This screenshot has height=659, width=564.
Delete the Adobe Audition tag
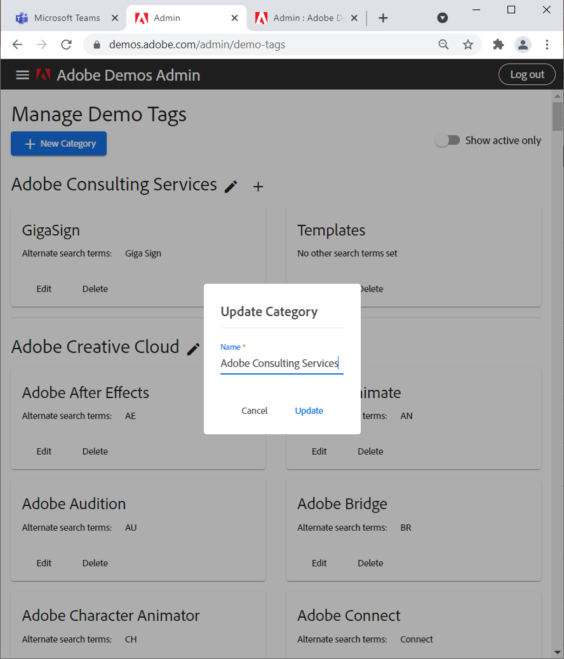(95, 563)
